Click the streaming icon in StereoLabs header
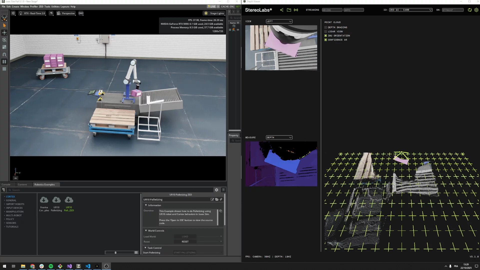Viewport: 480px width, 270px height. (x=296, y=10)
